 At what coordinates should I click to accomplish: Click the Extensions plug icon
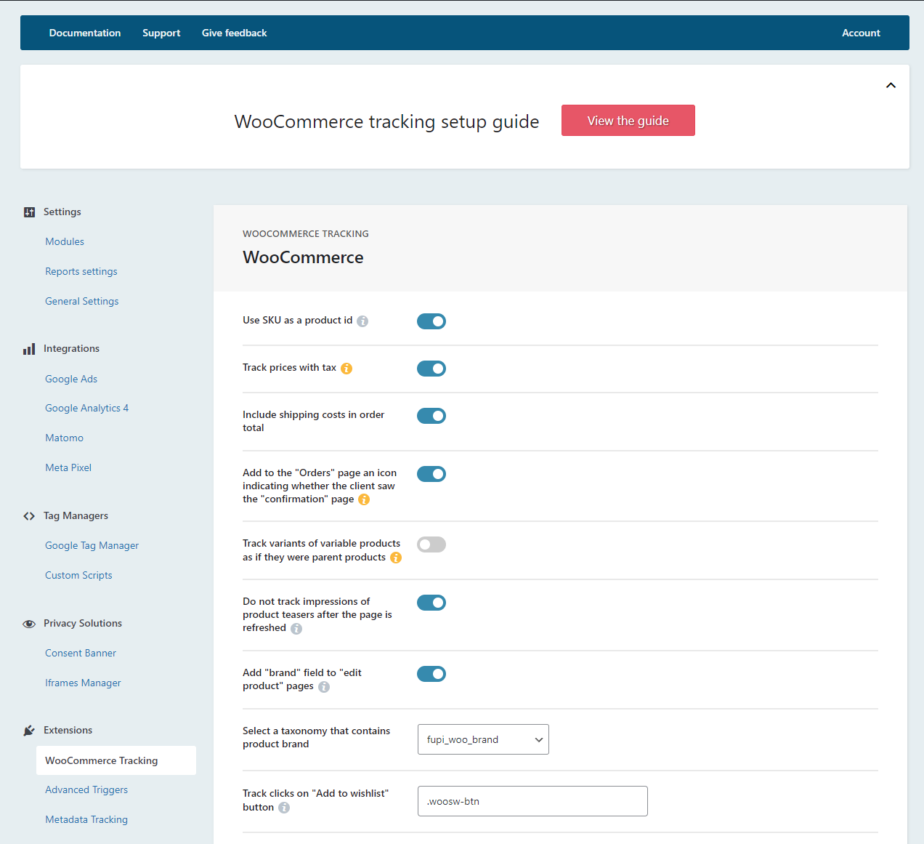(29, 731)
